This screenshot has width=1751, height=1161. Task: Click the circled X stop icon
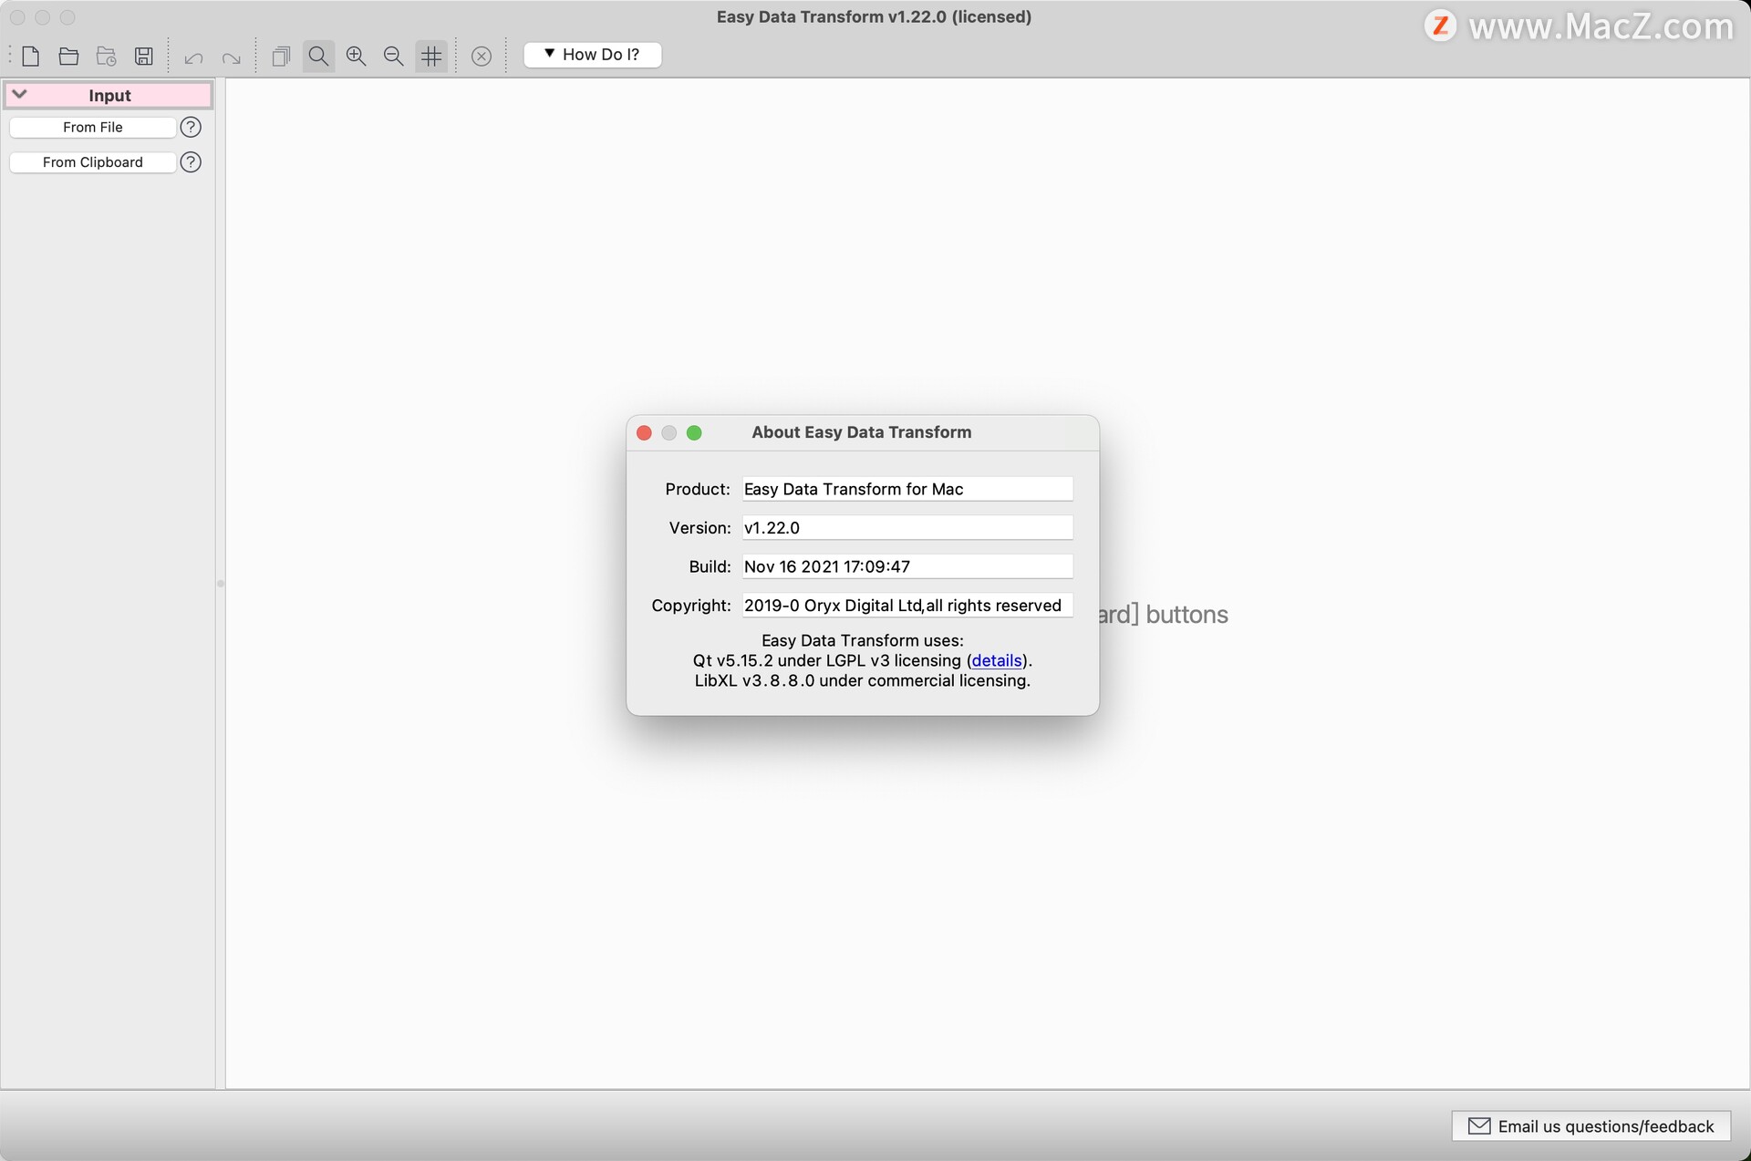pos(482,57)
